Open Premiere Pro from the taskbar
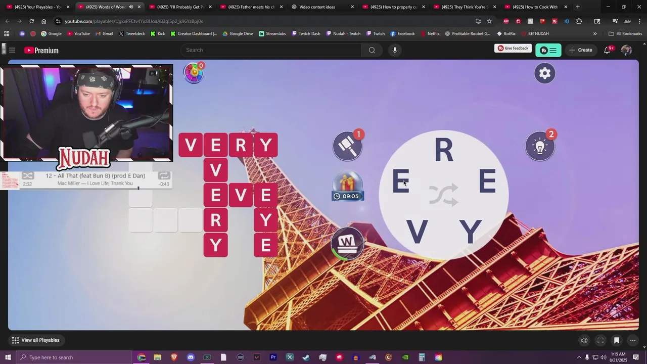Image resolution: width=647 pixels, height=364 pixels. click(273, 357)
